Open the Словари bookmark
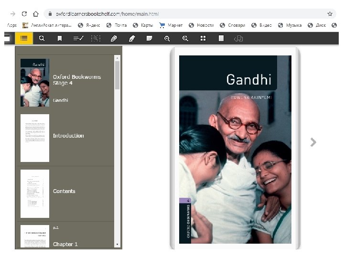Image resolution: width=344 pixels, height=258 pixels. tap(232, 25)
